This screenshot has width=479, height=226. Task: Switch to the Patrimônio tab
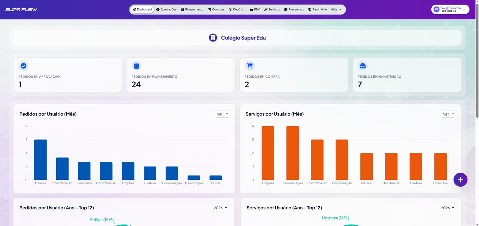[318, 10]
